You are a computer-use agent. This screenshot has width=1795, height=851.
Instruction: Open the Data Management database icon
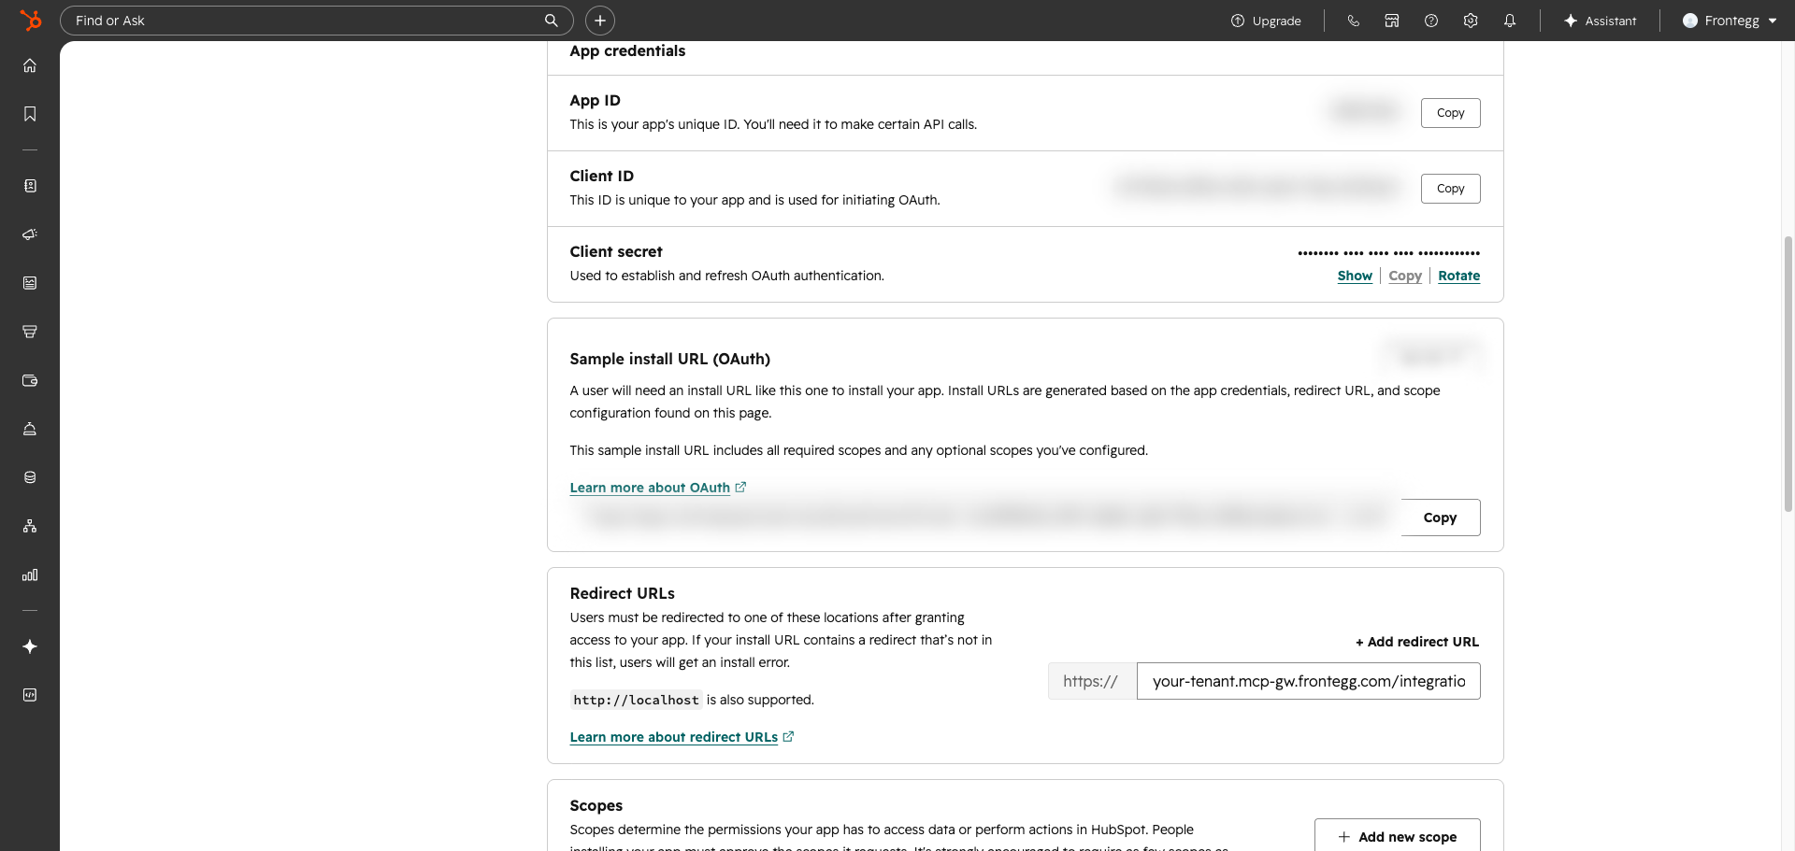click(x=30, y=477)
